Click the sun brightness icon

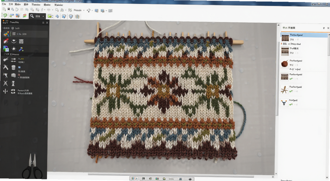point(14,49)
